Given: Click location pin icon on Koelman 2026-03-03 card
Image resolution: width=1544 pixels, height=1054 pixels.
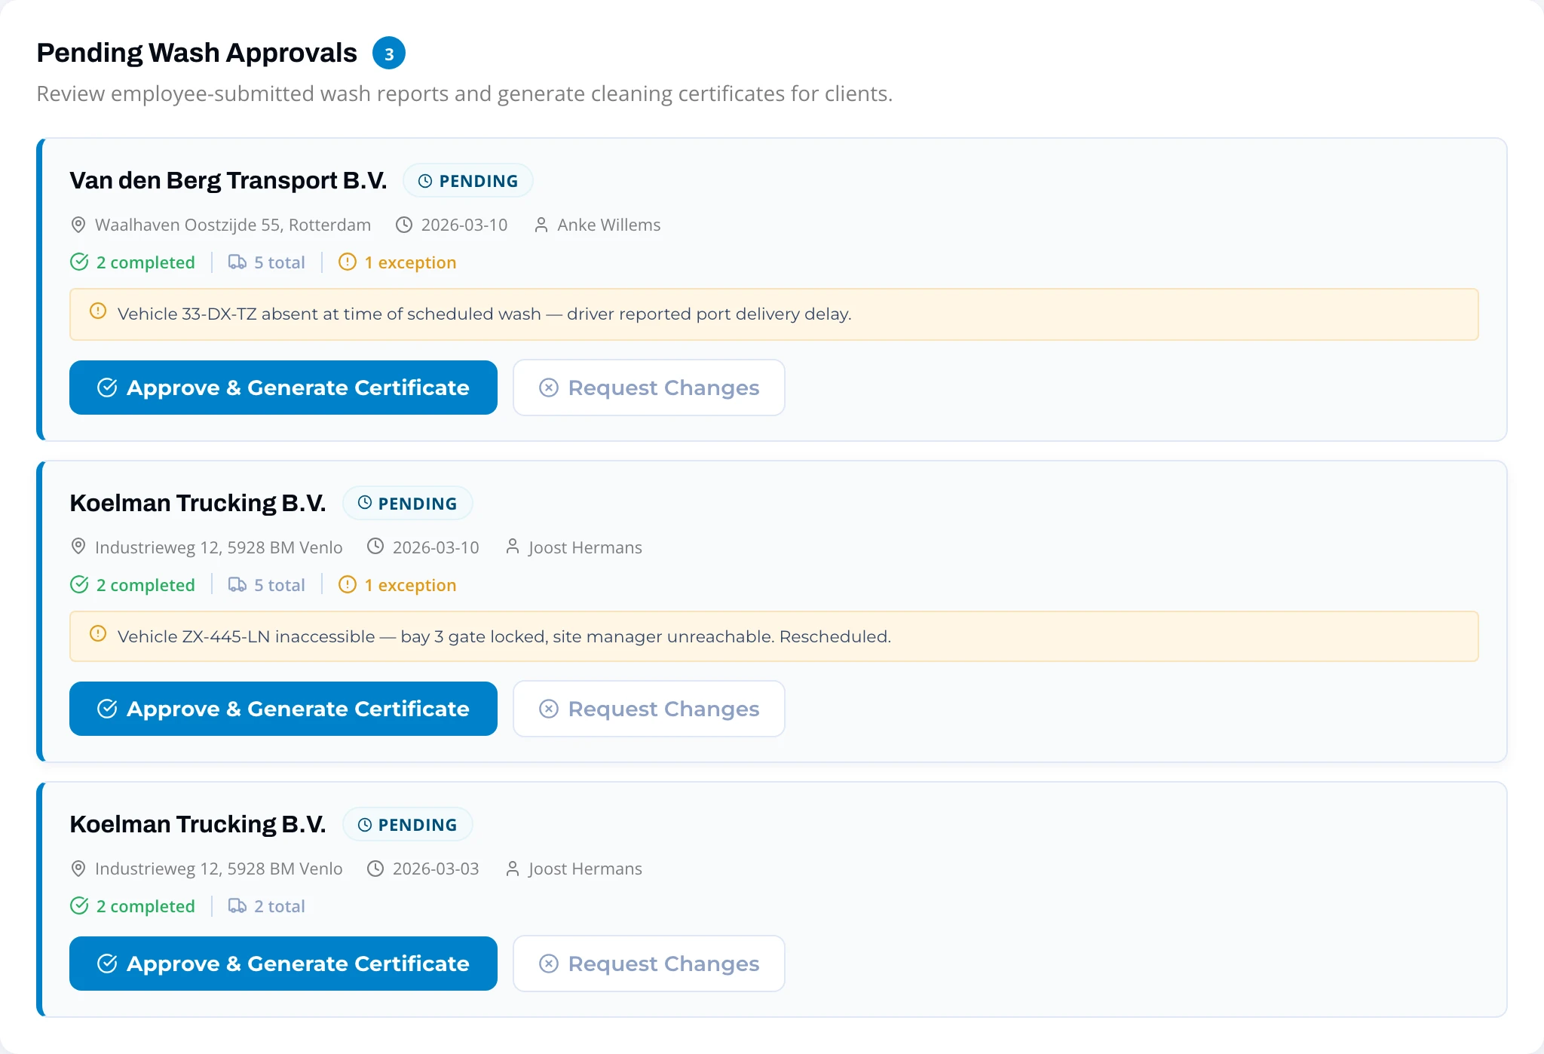Looking at the screenshot, I should 78,869.
